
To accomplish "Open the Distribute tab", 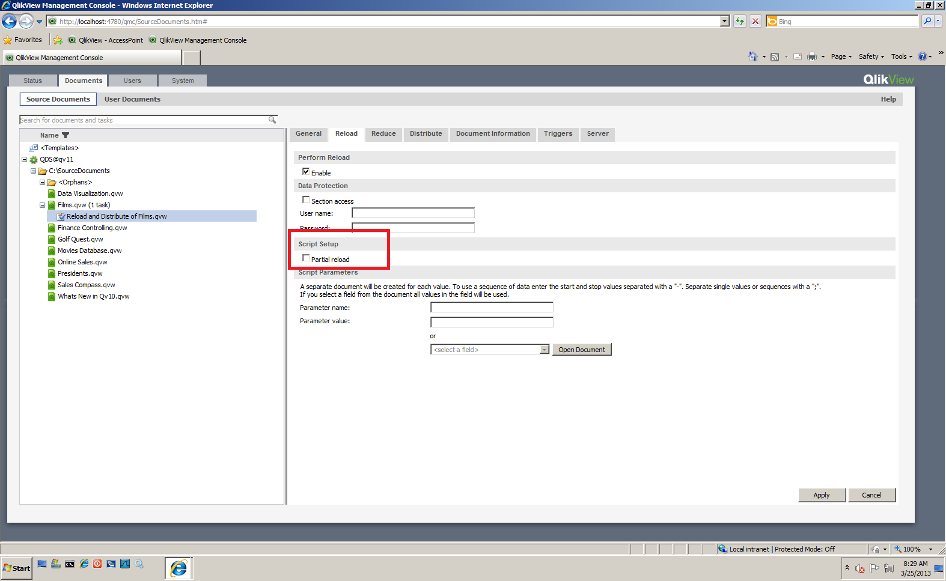I will coord(426,134).
